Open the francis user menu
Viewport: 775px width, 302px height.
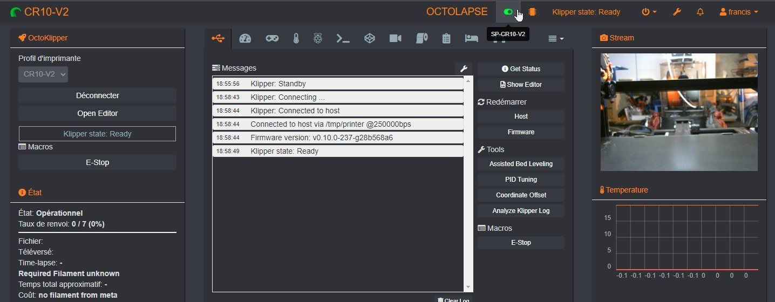[x=739, y=12]
